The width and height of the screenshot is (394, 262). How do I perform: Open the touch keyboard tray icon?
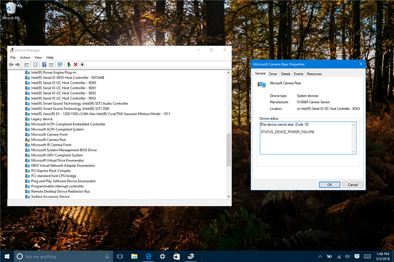pos(367,256)
